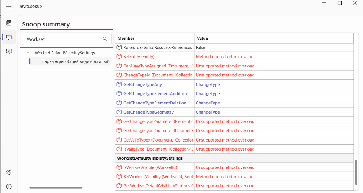Image resolution: width=363 pixels, height=193 pixels.
Task: Select SetEntity (Entity) member text
Action: (x=139, y=57)
